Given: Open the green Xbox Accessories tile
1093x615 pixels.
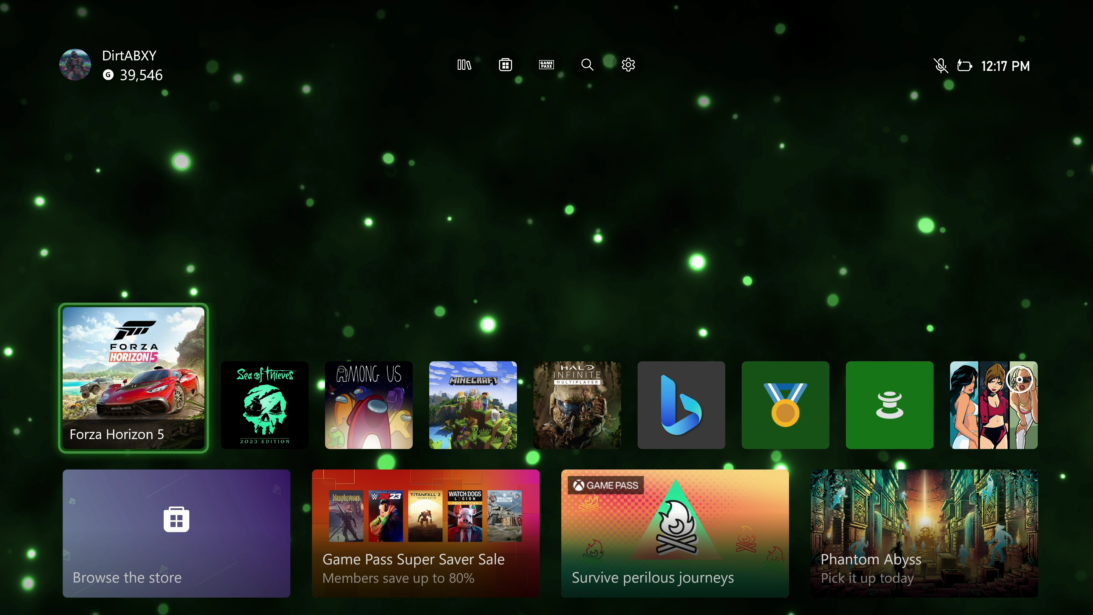Looking at the screenshot, I should (x=889, y=405).
